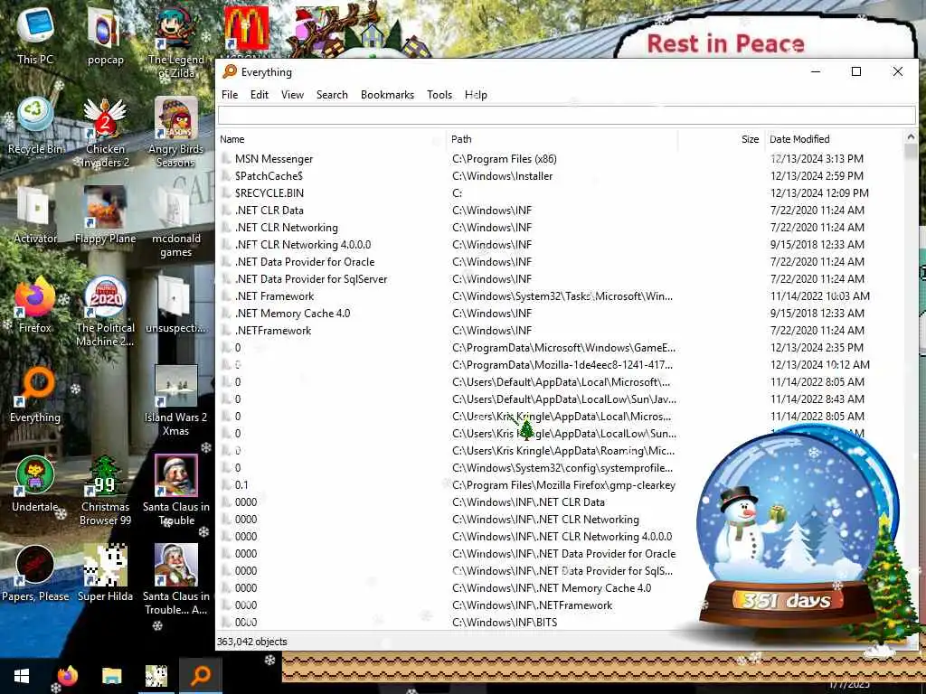This screenshot has height=694, width=926.
Task: Open the Search menu
Action: 332,95
